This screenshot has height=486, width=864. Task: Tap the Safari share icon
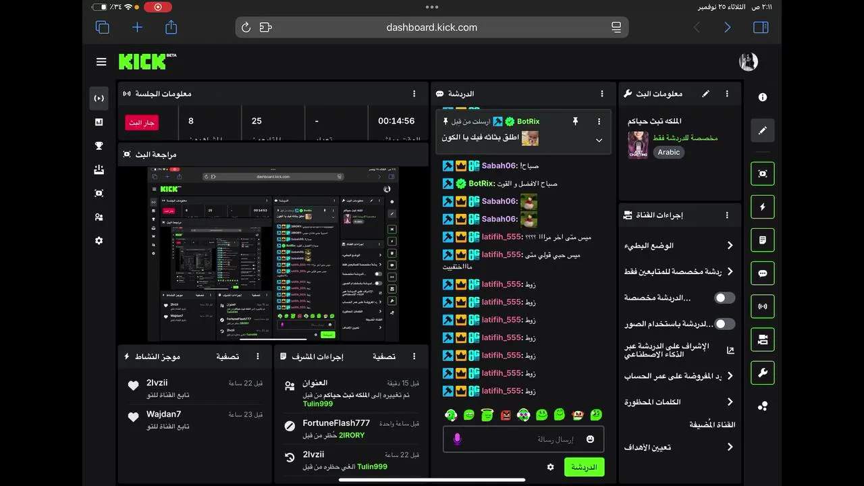point(171,27)
